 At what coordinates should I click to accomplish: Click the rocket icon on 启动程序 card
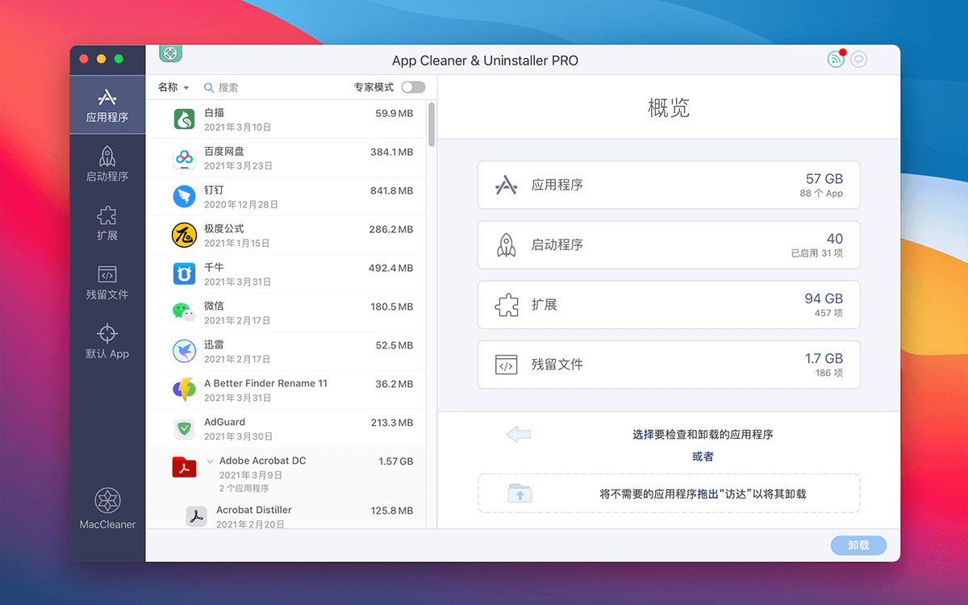pos(506,245)
